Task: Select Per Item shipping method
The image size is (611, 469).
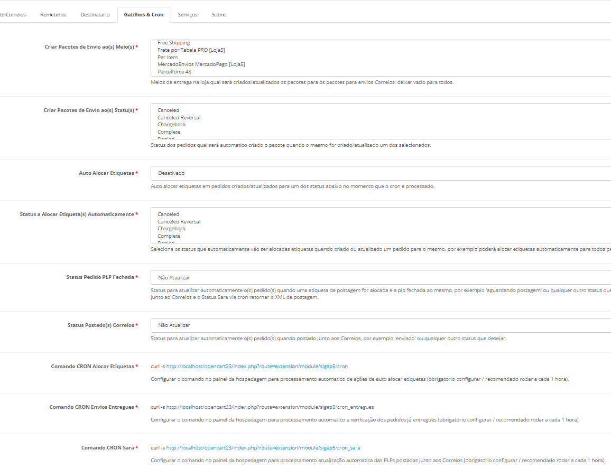Action: (x=168, y=58)
